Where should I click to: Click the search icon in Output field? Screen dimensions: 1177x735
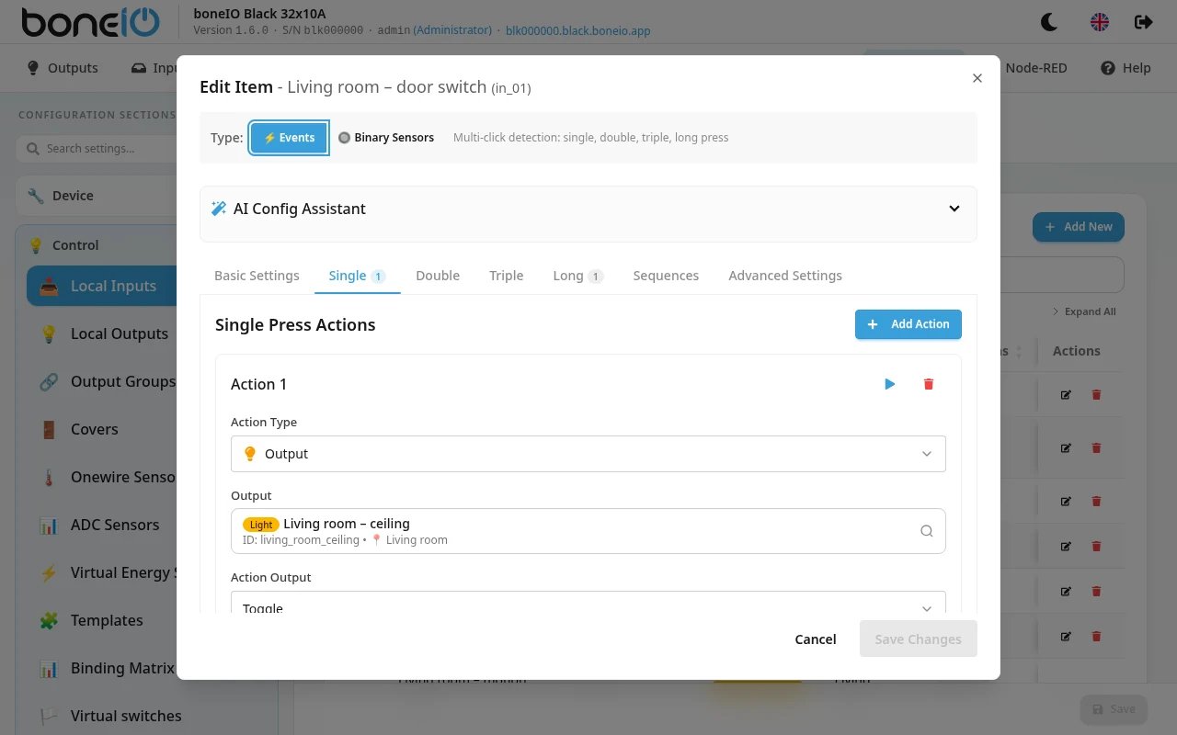click(926, 531)
